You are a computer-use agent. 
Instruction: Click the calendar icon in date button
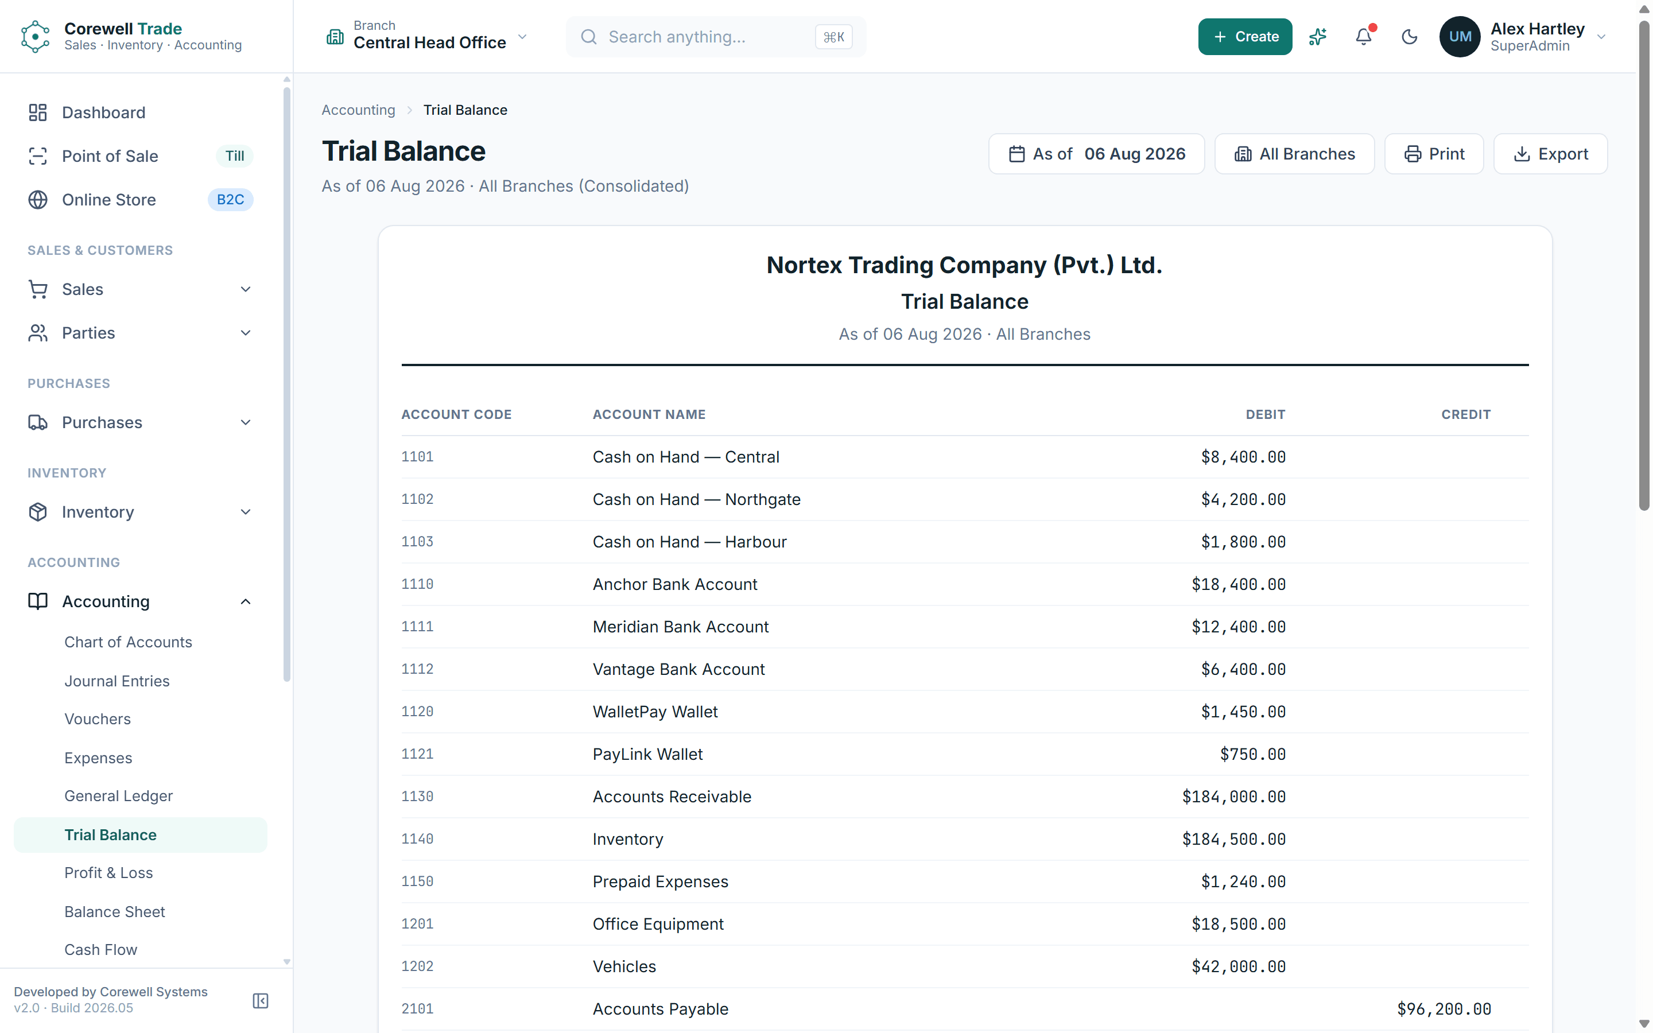pos(1016,154)
